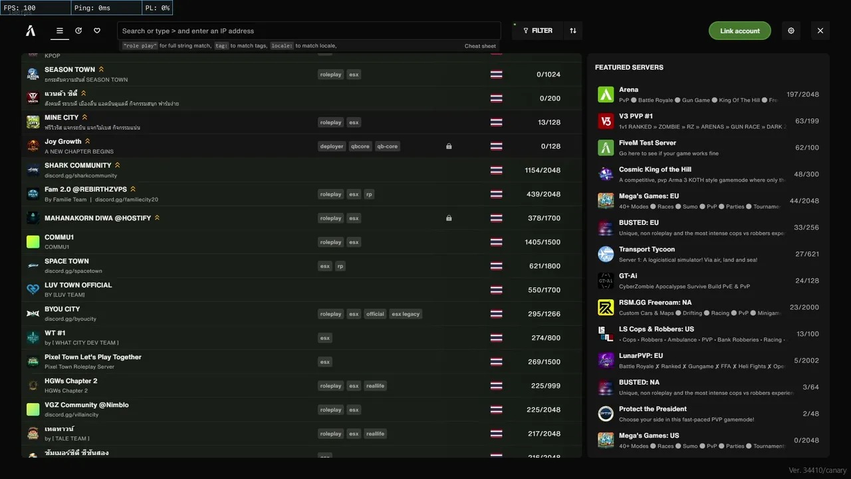Click the FiveM Test Server icon
The width and height of the screenshot is (851, 479).
(x=606, y=148)
